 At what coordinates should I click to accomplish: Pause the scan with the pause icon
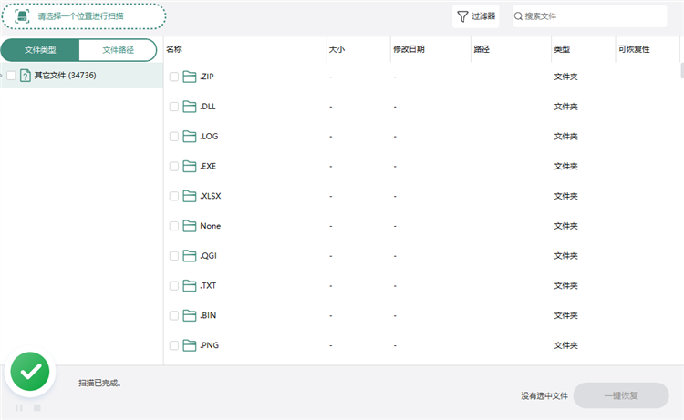19,408
